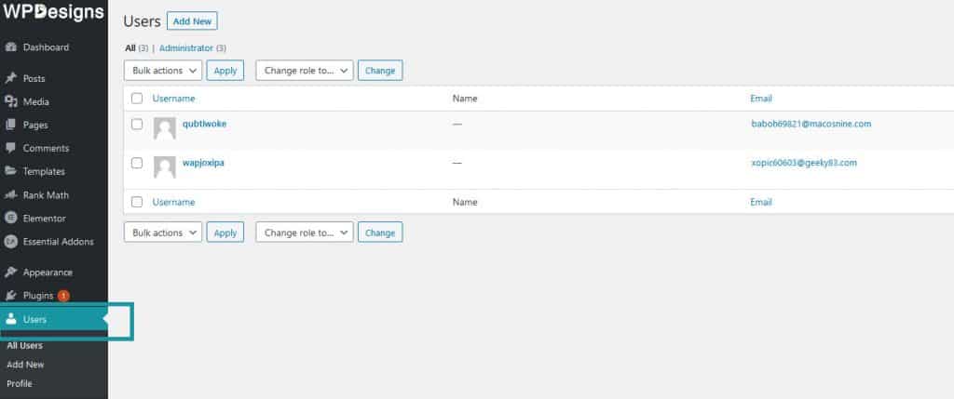Open Rank Math via its icon
Screen dimensions: 954x399
(x=11, y=195)
